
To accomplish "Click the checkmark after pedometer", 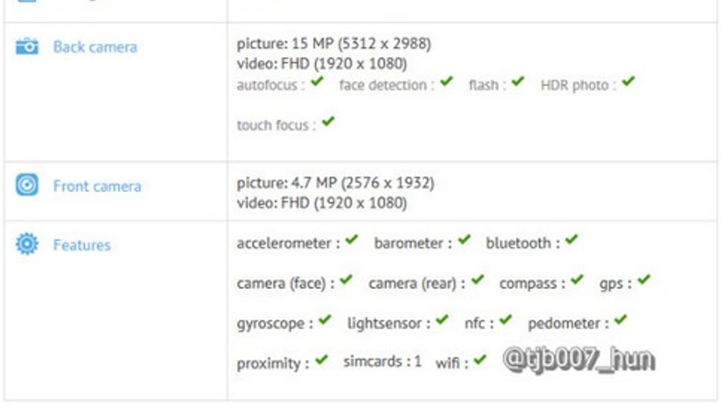I will [x=621, y=320].
